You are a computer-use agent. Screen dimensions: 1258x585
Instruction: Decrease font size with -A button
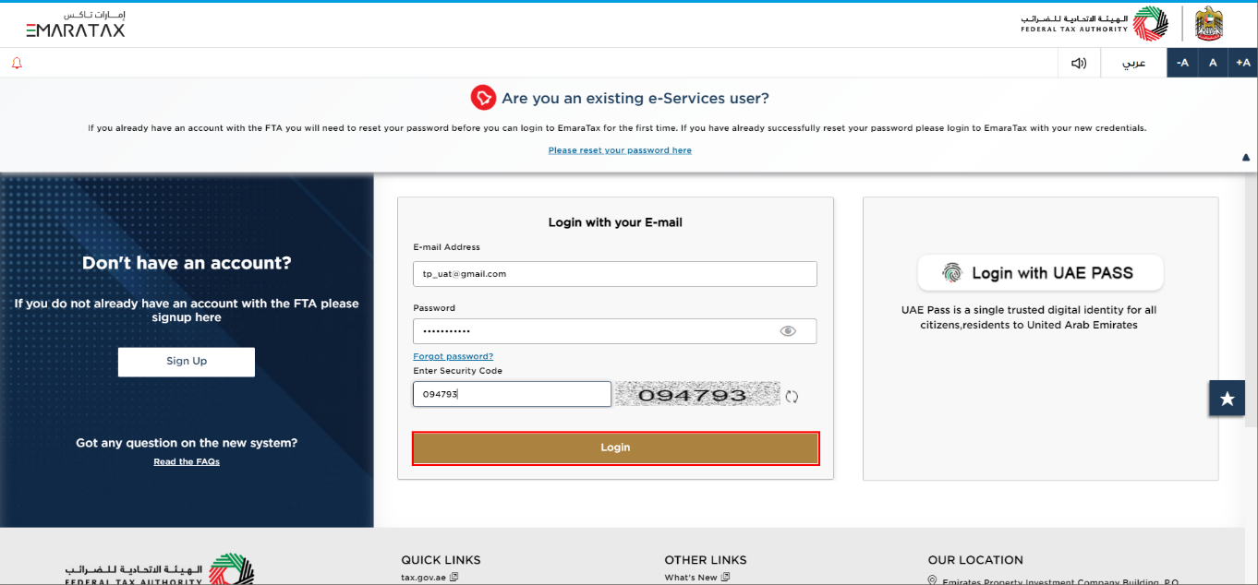(1182, 63)
